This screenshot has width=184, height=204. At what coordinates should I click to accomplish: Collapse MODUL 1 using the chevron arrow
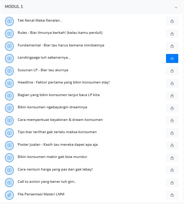(x=176, y=8)
